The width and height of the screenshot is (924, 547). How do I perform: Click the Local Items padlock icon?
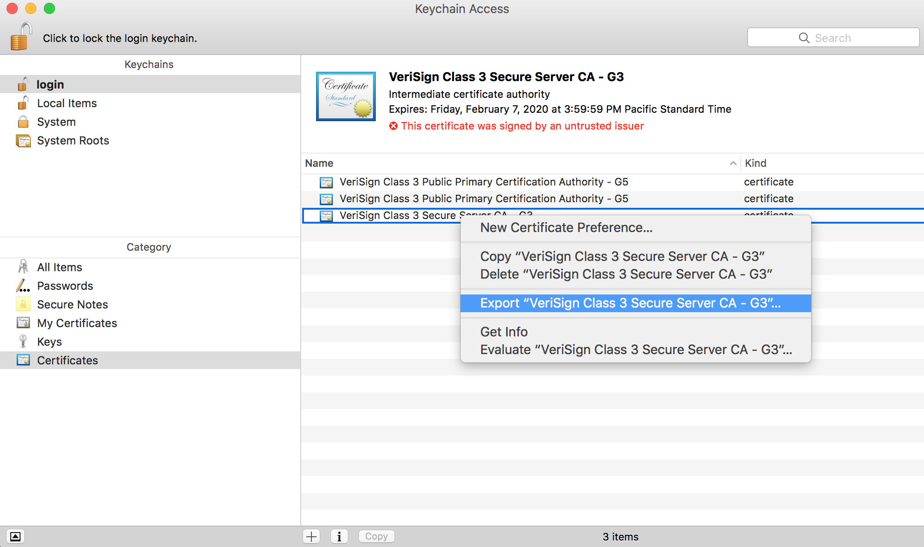23,103
